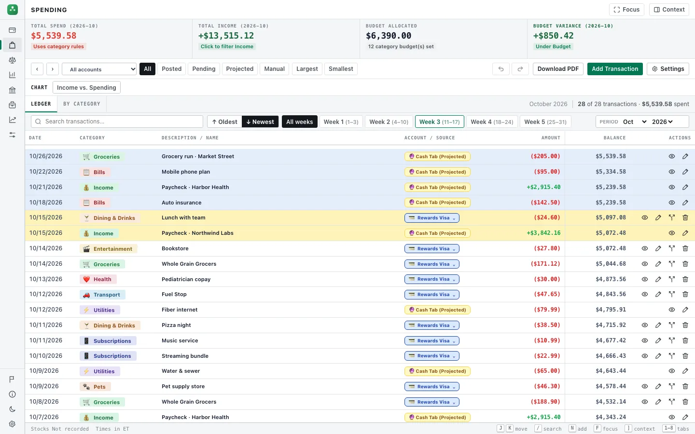This screenshot has width=695, height=434.
Task: Split the Lunch with team transaction
Action: click(x=672, y=218)
